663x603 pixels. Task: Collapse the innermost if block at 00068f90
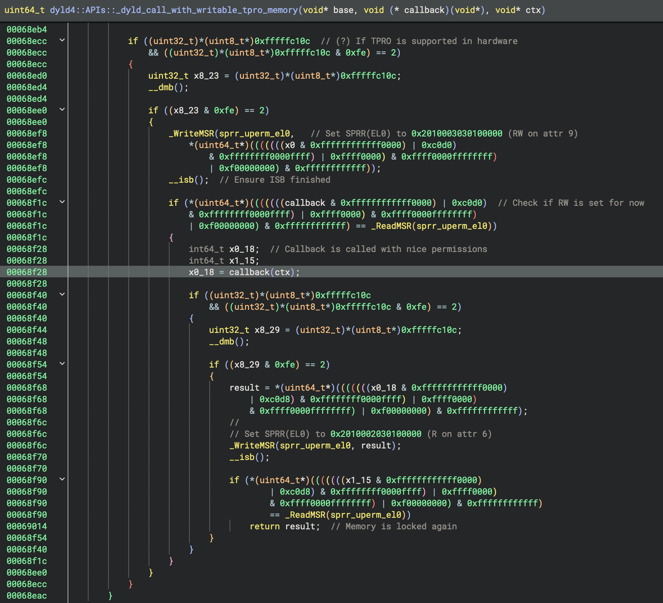(x=62, y=480)
